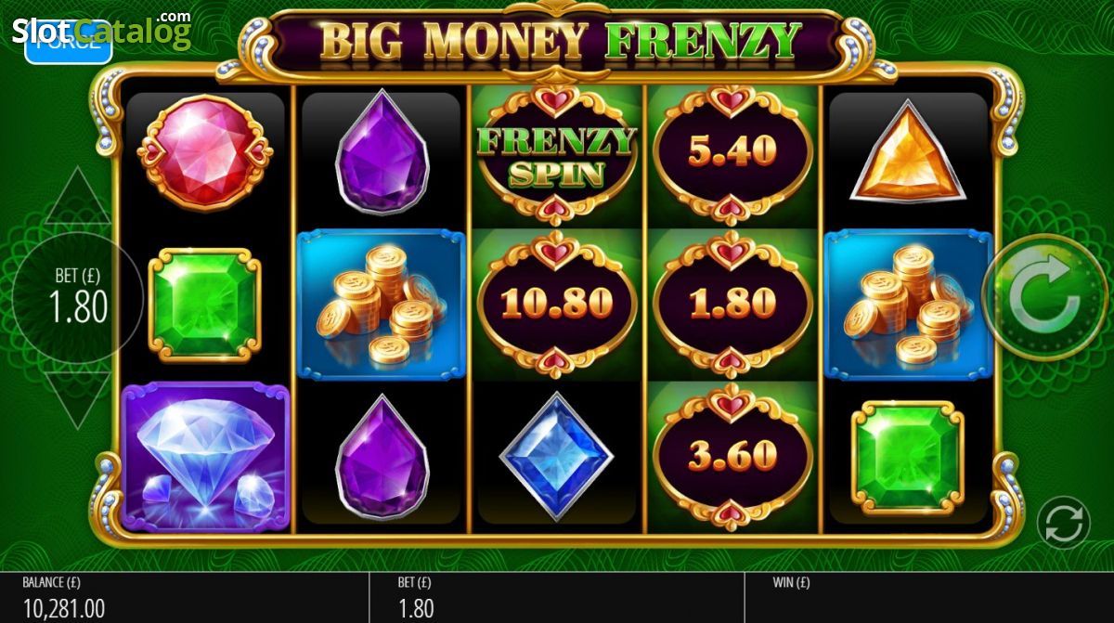Click the 10.80 money symbol
This screenshot has height=623, width=1114.
(x=556, y=302)
